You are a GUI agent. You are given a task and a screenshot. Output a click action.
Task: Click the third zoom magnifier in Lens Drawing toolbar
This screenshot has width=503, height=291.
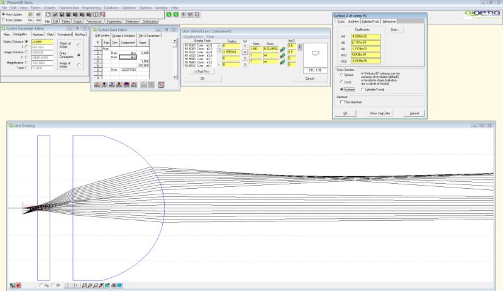pyautogui.click(x=96, y=285)
